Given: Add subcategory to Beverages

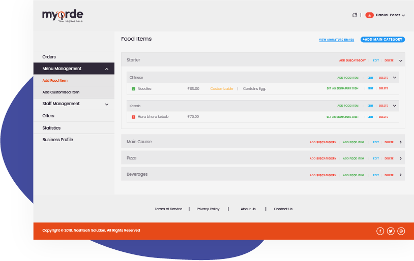Looking at the screenshot, I should (323, 175).
